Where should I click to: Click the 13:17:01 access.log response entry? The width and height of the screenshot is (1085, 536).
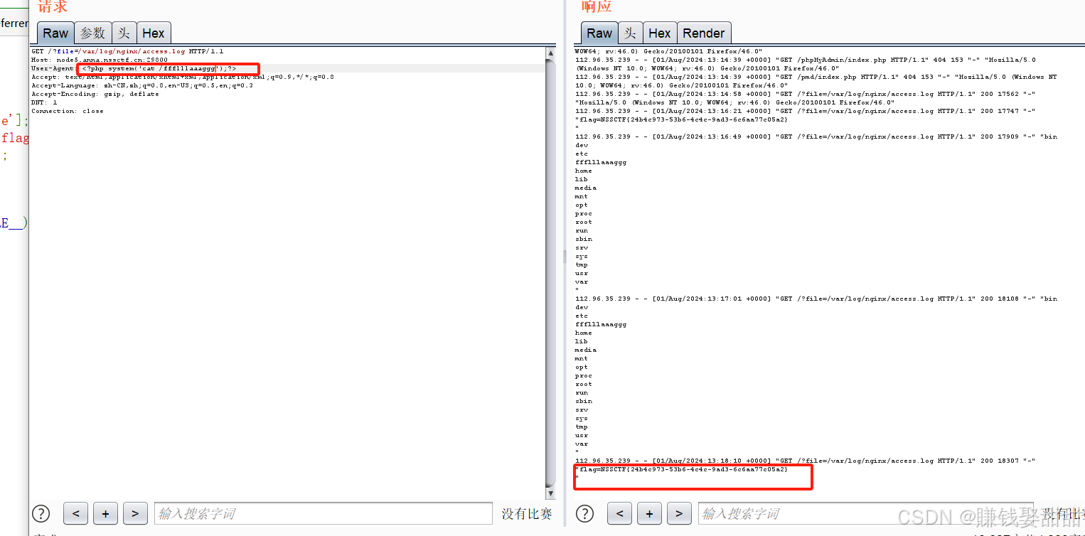816,299
